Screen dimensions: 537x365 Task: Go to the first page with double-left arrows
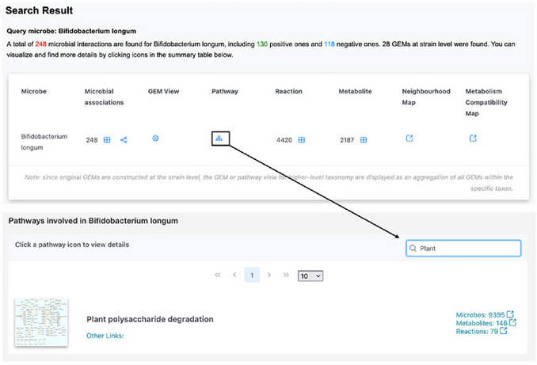coord(218,275)
